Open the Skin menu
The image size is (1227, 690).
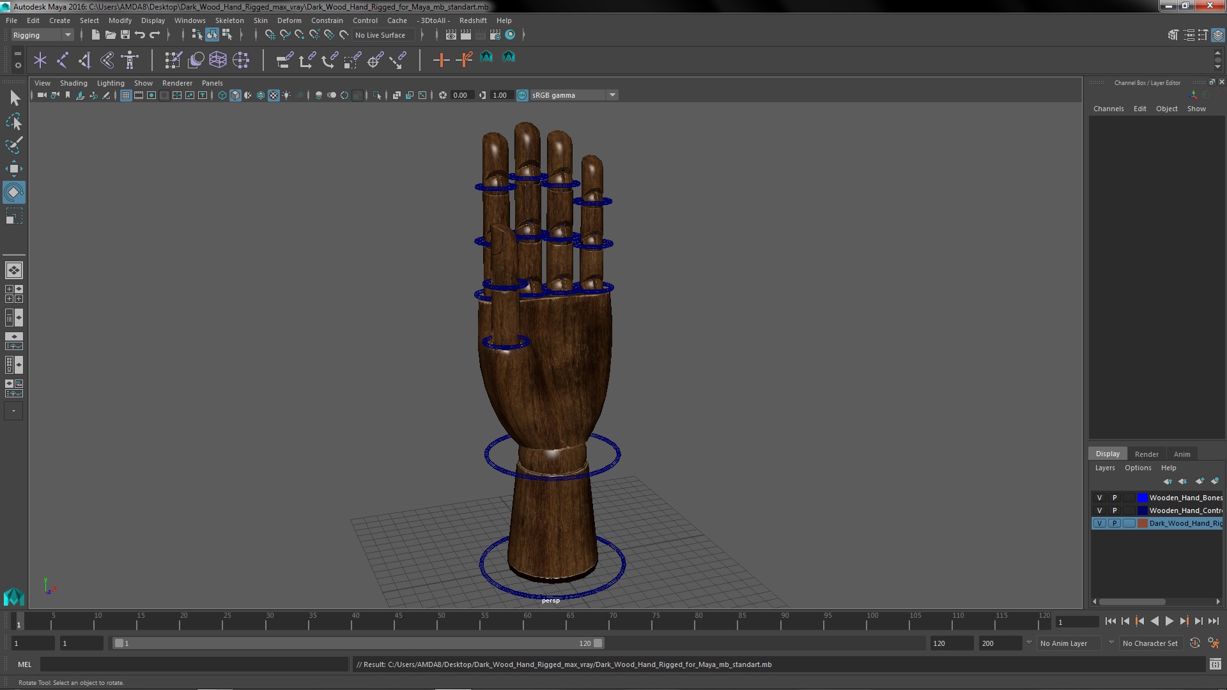tap(261, 19)
